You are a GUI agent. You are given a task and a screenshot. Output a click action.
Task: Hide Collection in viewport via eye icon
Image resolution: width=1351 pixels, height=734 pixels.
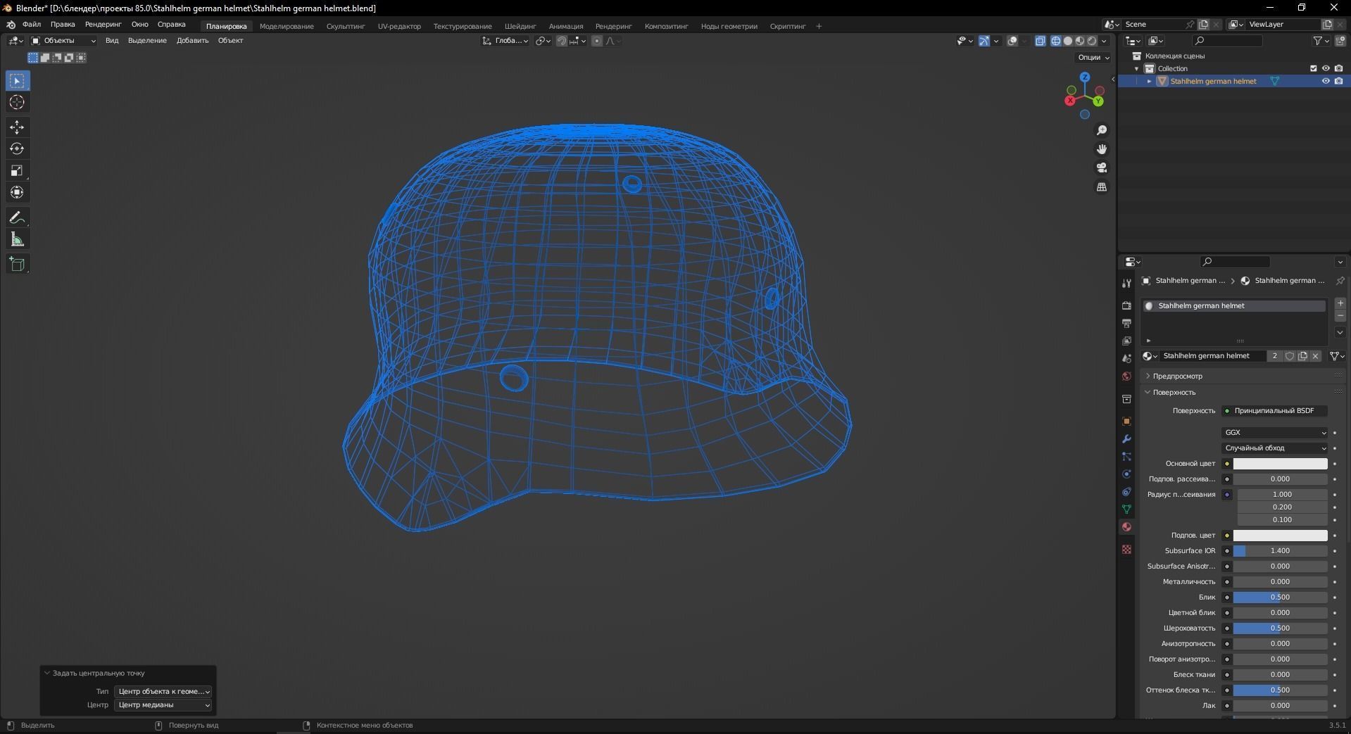pos(1326,68)
